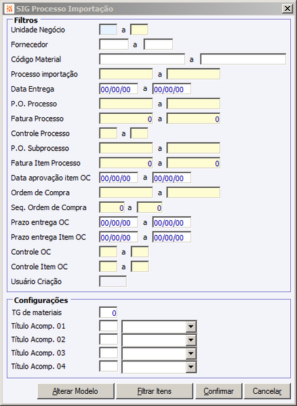Focus the second Unidade Negócio field
This screenshot has height=406, width=297.
pos(139,30)
